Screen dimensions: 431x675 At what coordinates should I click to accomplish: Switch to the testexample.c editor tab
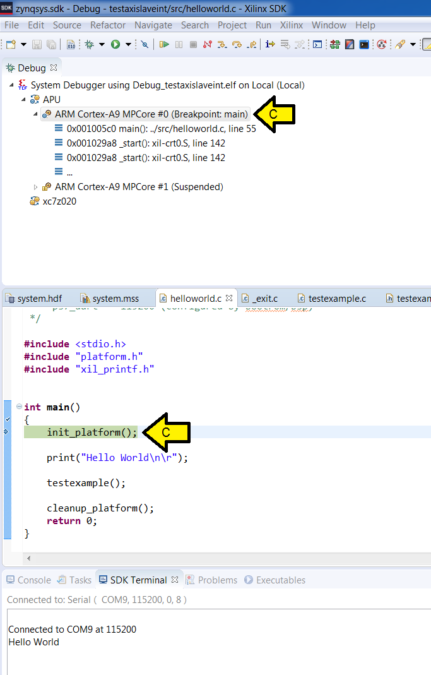336,298
